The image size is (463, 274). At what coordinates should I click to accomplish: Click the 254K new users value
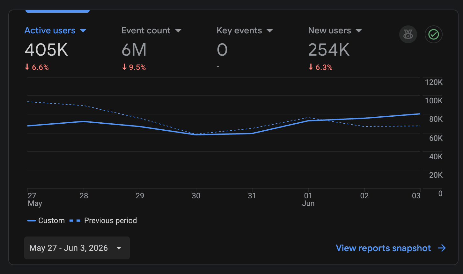point(329,50)
